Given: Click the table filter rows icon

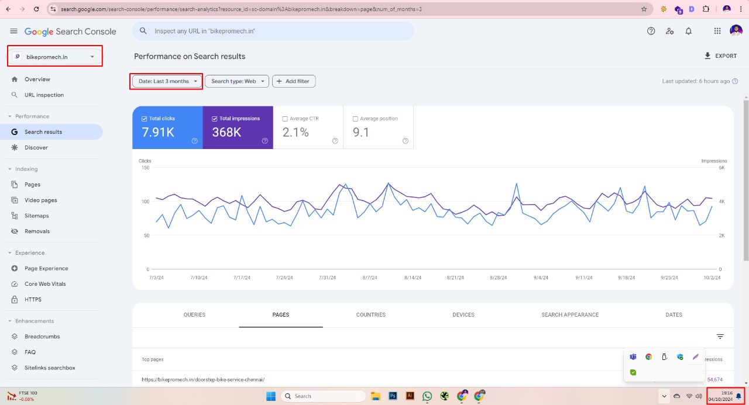Looking at the screenshot, I should coord(720,337).
